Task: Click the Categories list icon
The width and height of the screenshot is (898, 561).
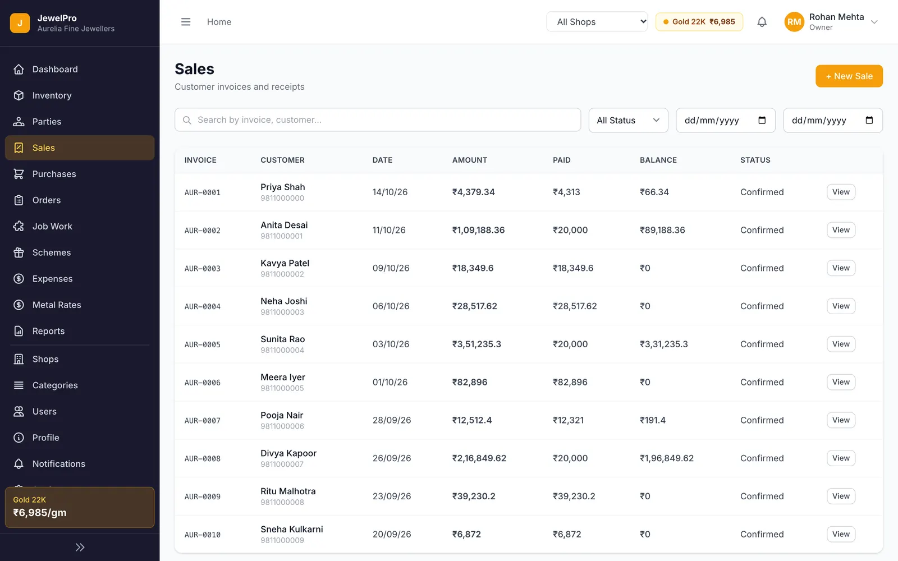Action: pyautogui.click(x=19, y=385)
